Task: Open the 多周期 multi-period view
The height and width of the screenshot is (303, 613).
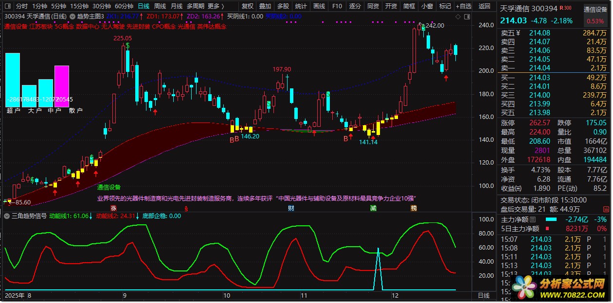Action: point(196,6)
